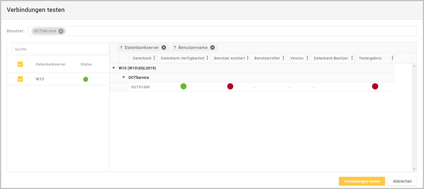Image resolution: width=424 pixels, height=189 pixels.
Task: Open Datenbank-Besitzer column menu
Action: tap(352, 58)
